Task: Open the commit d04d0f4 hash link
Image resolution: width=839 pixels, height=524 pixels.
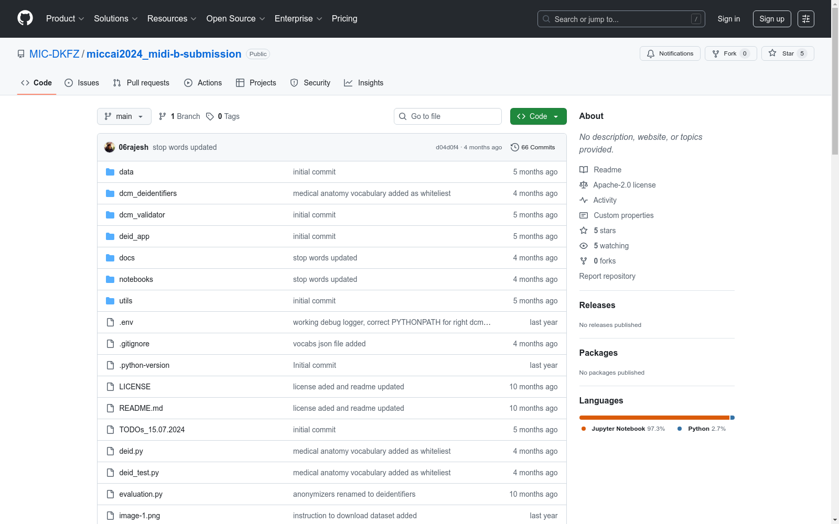Action: (447, 147)
